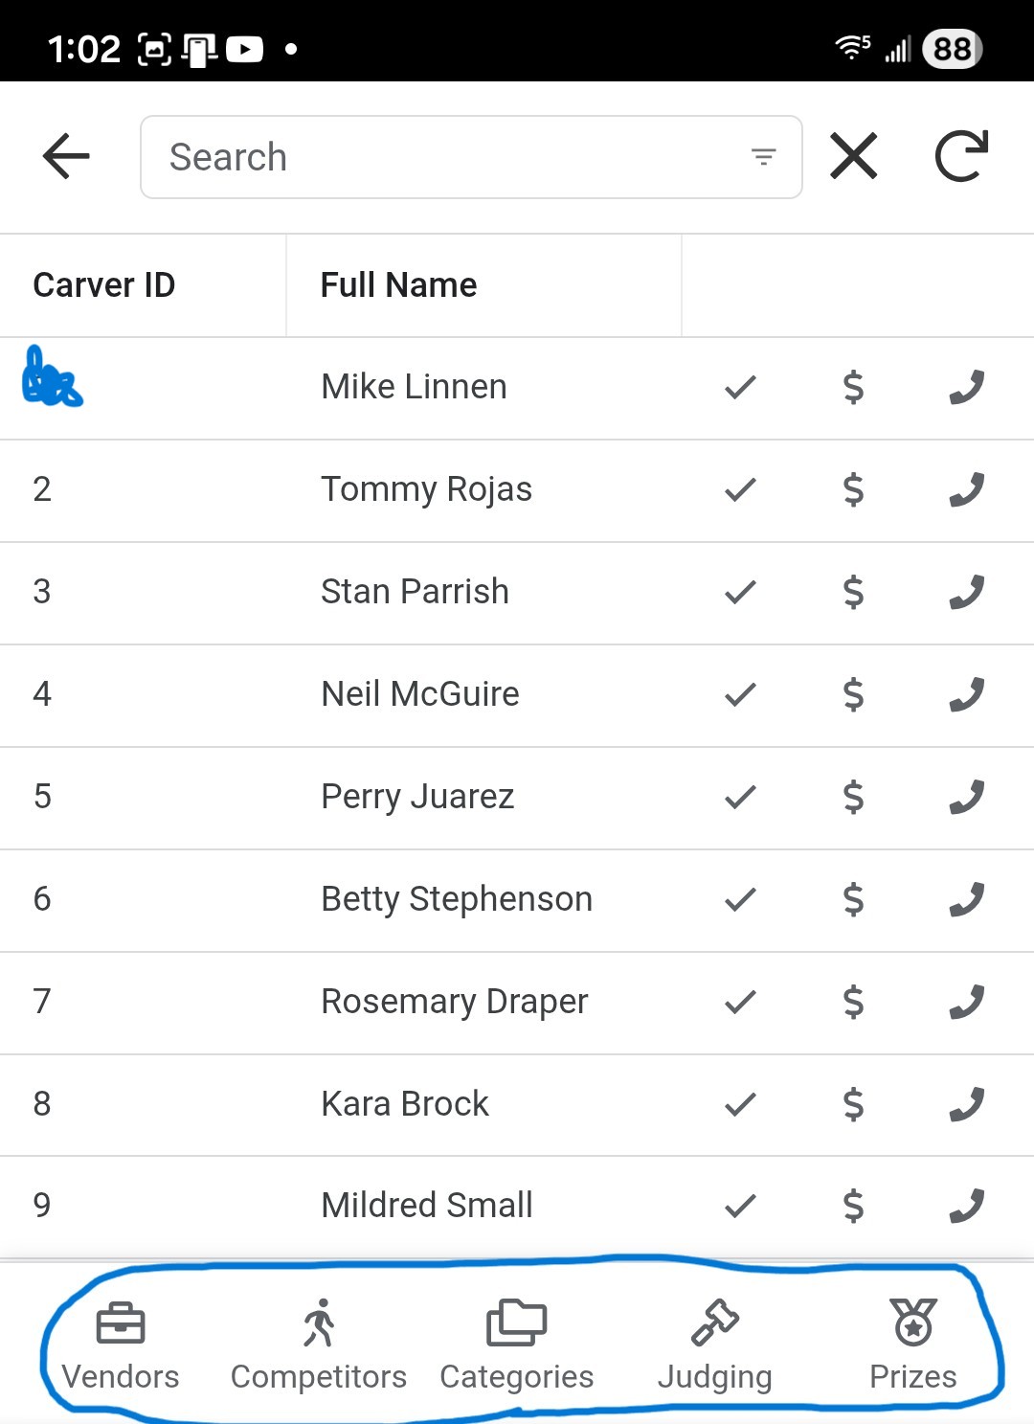Refresh the carver list
Image resolution: width=1034 pixels, height=1424 pixels.
click(960, 156)
